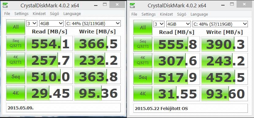Open File menu in left window
Viewport: 254px width, 118px height.
(x=7, y=14)
